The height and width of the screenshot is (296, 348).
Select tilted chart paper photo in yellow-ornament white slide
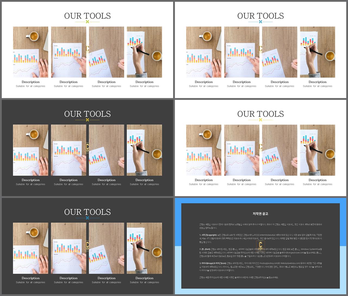(x=279, y=150)
